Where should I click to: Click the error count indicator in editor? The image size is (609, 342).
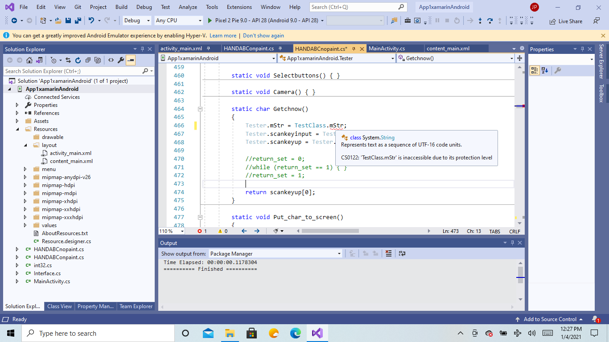[202, 231]
